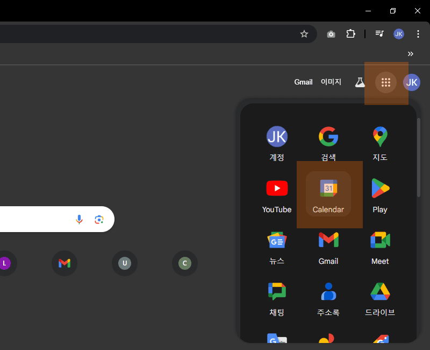Click the camera screenshot extension icon
Image resolution: width=430 pixels, height=350 pixels.
tap(331, 34)
